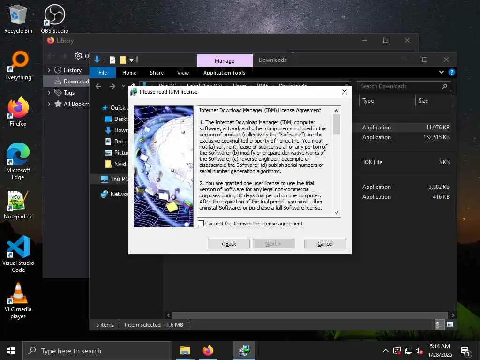Click Explorer title bar download arrow icon
Screen dimensions: 480x360
point(97,60)
